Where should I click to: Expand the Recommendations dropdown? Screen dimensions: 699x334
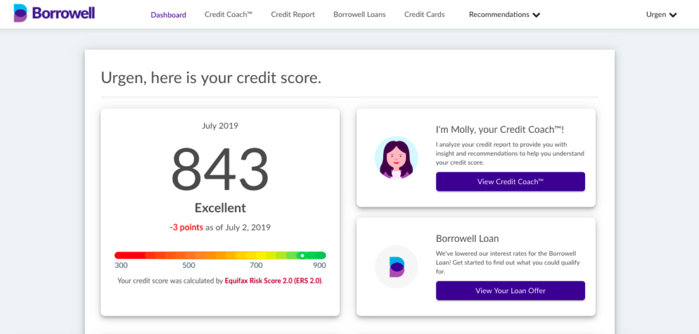504,15
